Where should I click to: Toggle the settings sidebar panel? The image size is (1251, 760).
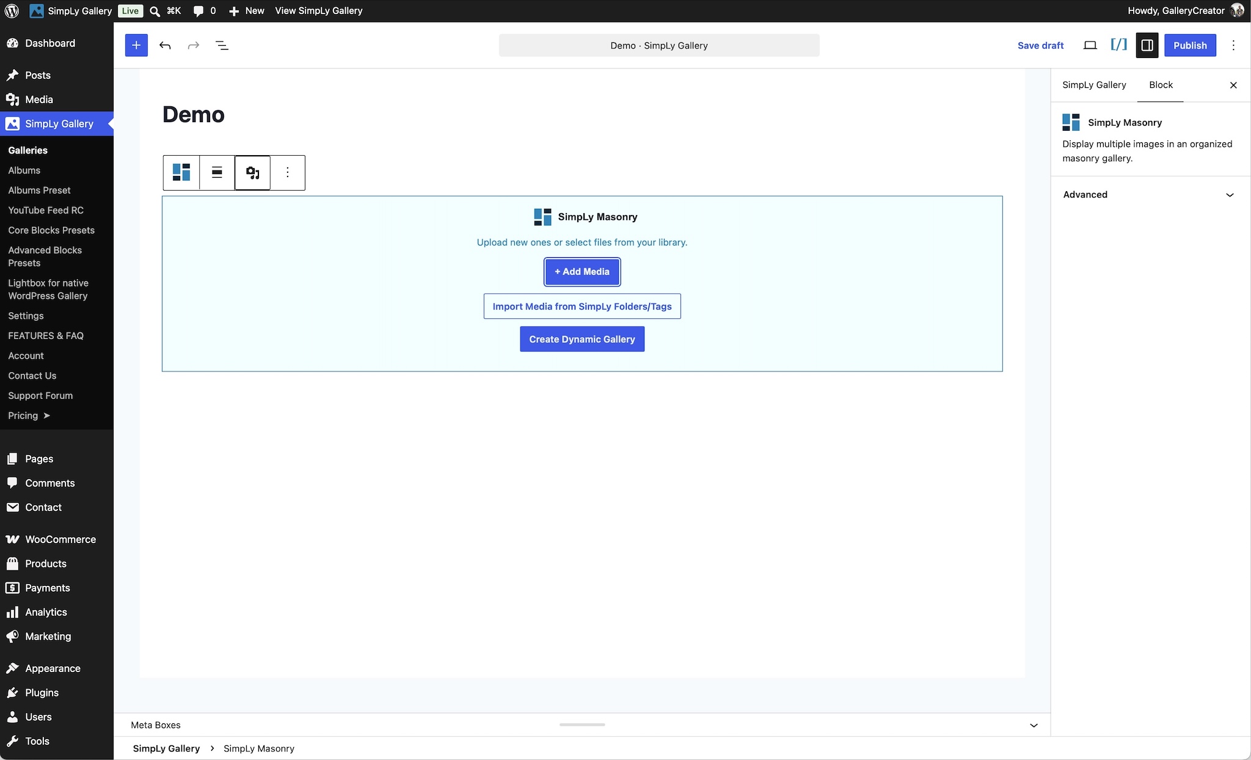(x=1147, y=45)
